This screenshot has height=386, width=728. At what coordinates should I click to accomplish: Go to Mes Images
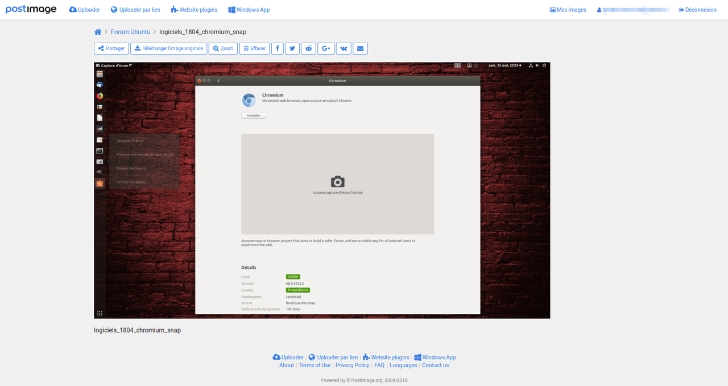[568, 10]
